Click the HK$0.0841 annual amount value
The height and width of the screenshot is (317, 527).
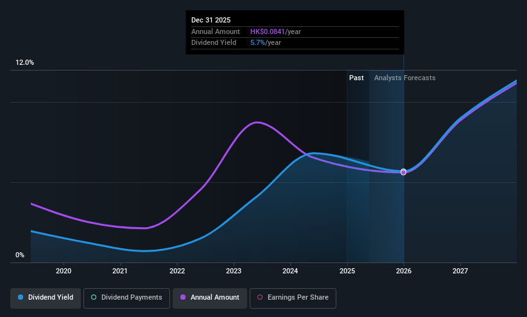point(268,31)
